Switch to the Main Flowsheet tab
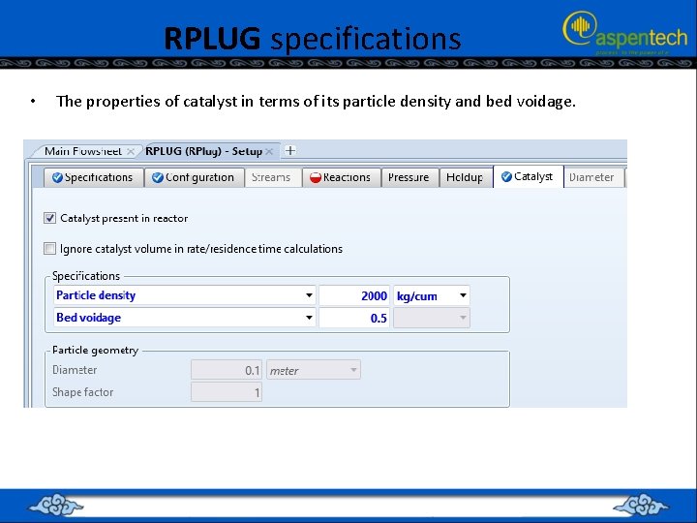Image resolution: width=697 pixels, height=523 pixels. tap(82, 151)
